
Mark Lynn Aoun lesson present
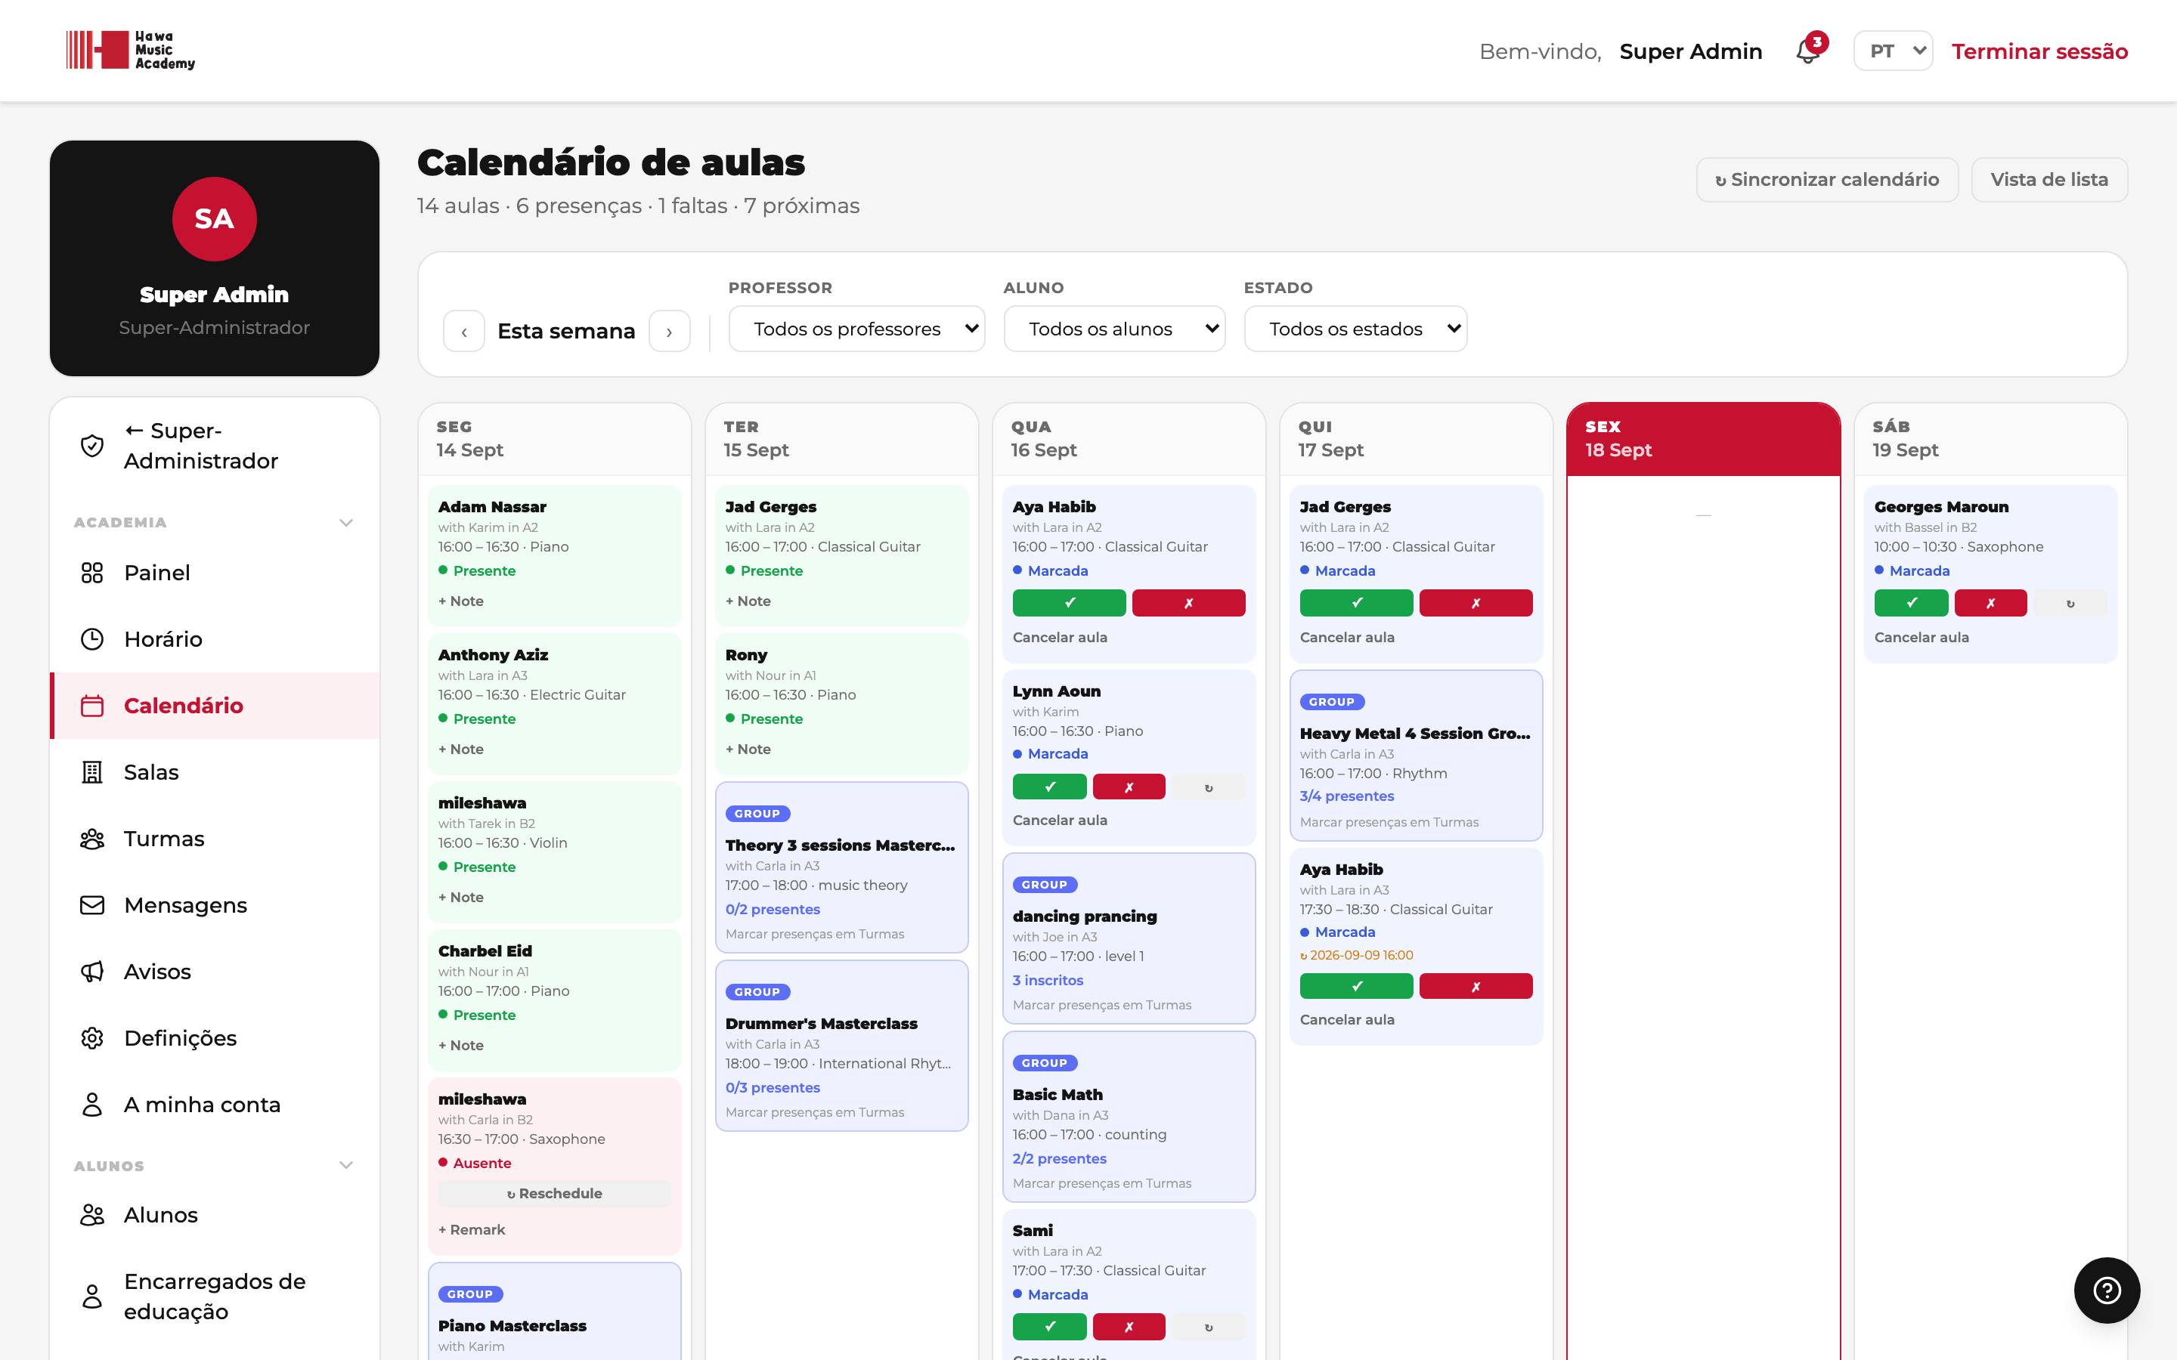tap(1049, 786)
